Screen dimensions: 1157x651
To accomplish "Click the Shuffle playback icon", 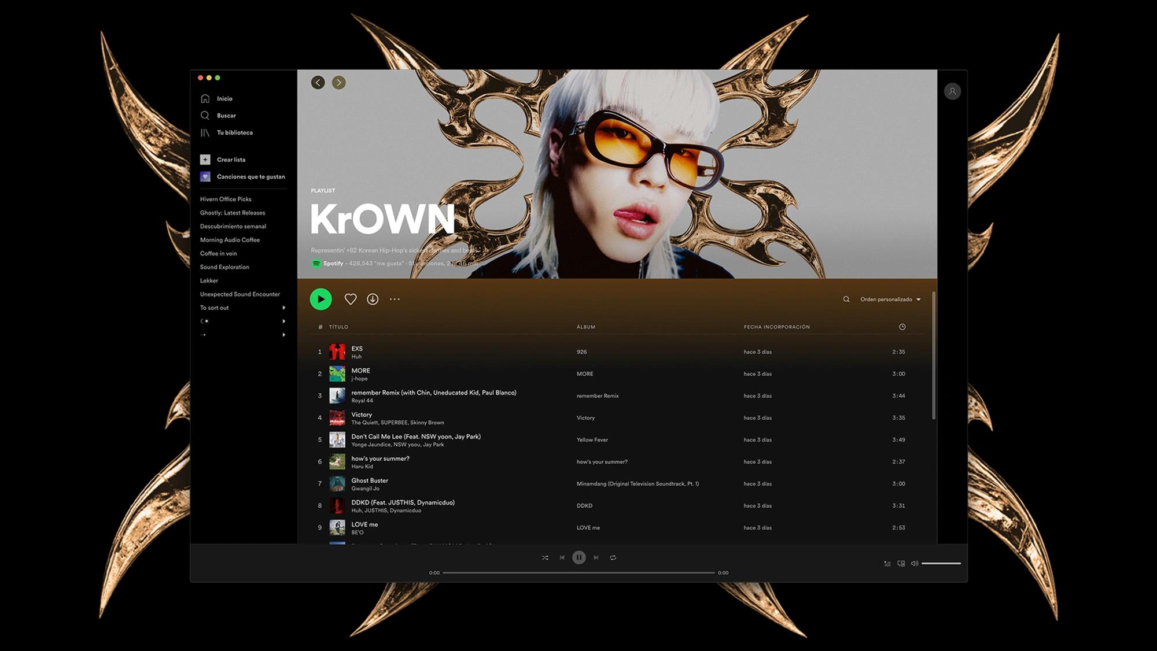I will click(545, 557).
